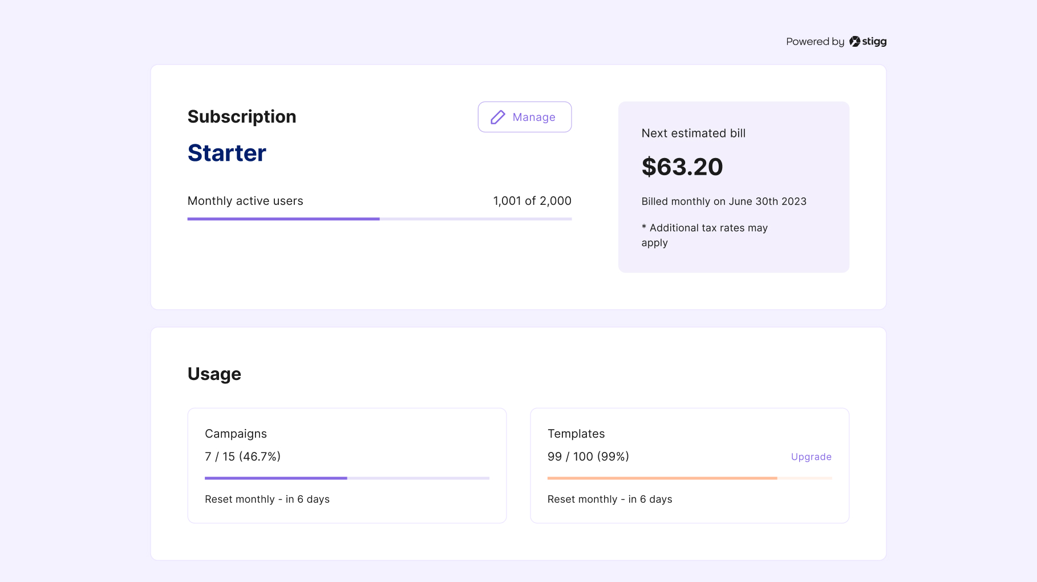The image size is (1037, 582).
Task: Click the Upgrade link for Templates
Action: (x=811, y=456)
